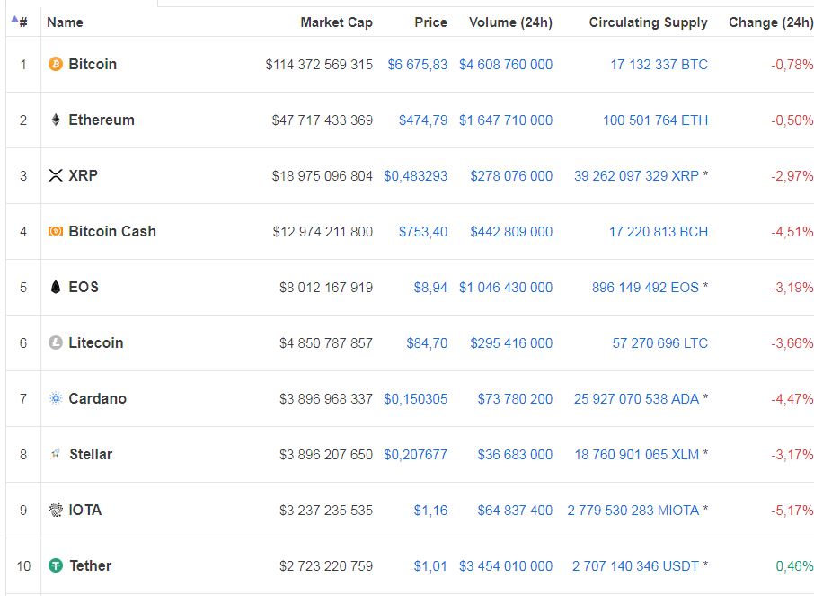Sort table by Change (24h) header

click(x=771, y=22)
